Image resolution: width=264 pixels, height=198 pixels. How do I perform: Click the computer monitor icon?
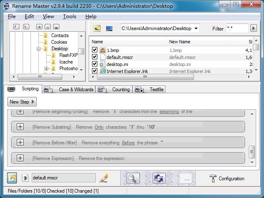[109, 28]
